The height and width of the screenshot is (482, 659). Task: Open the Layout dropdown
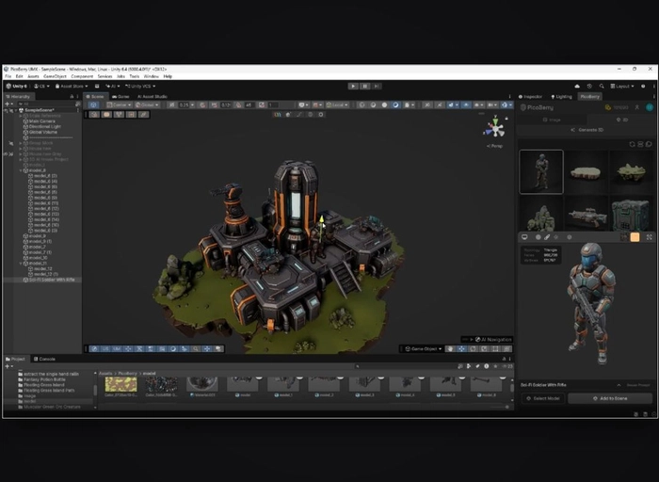coord(622,87)
